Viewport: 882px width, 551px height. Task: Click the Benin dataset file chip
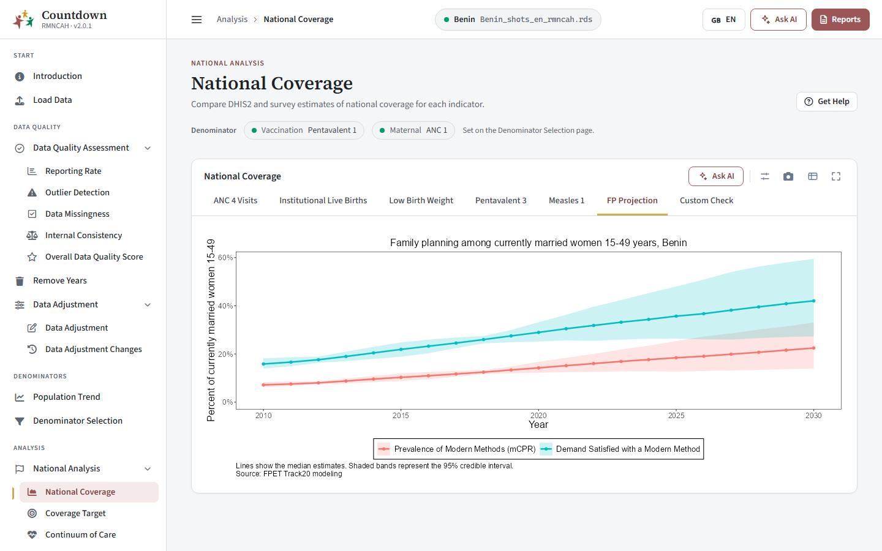pyautogui.click(x=518, y=20)
